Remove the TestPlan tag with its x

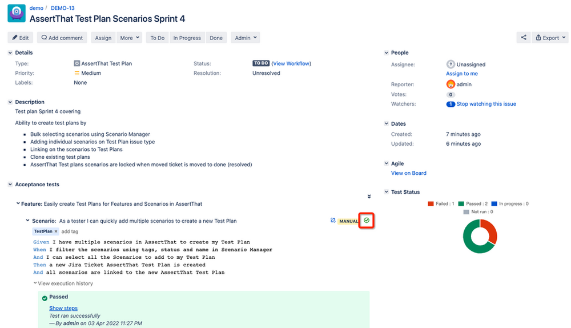(56, 231)
